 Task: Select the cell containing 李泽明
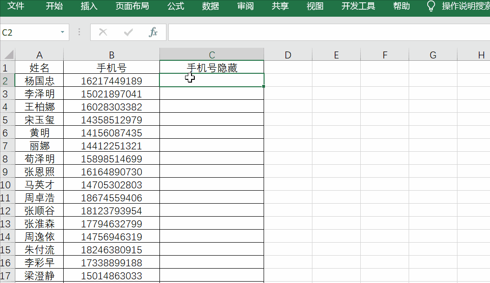click(40, 94)
